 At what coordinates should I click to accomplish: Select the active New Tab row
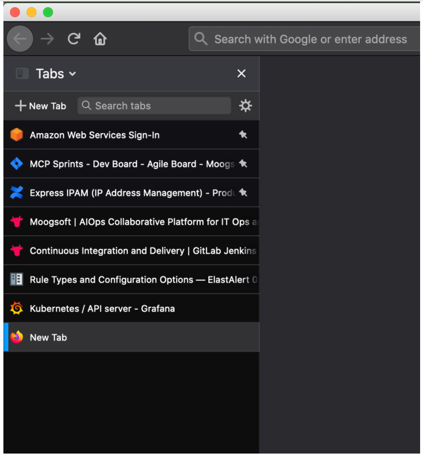click(131, 337)
